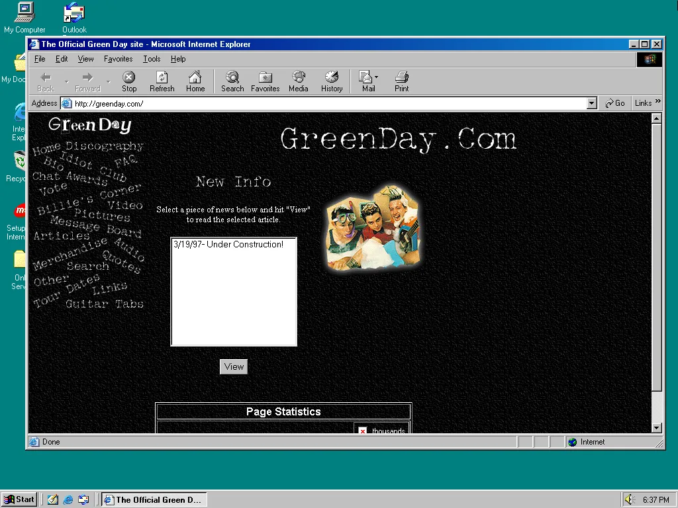Follow the Guitar Tabs link
678x508 pixels.
click(106, 304)
